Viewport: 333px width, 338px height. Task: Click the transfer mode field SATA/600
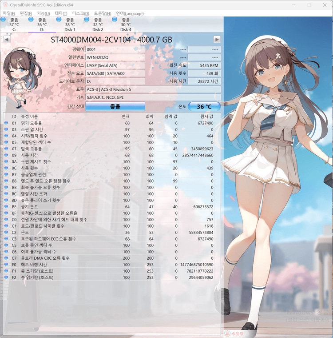(115, 73)
